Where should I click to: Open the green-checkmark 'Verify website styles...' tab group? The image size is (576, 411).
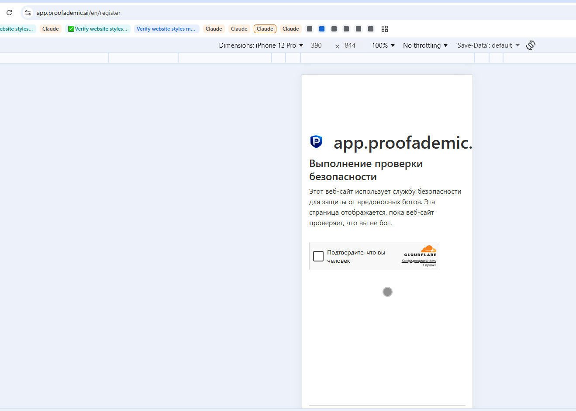(98, 29)
